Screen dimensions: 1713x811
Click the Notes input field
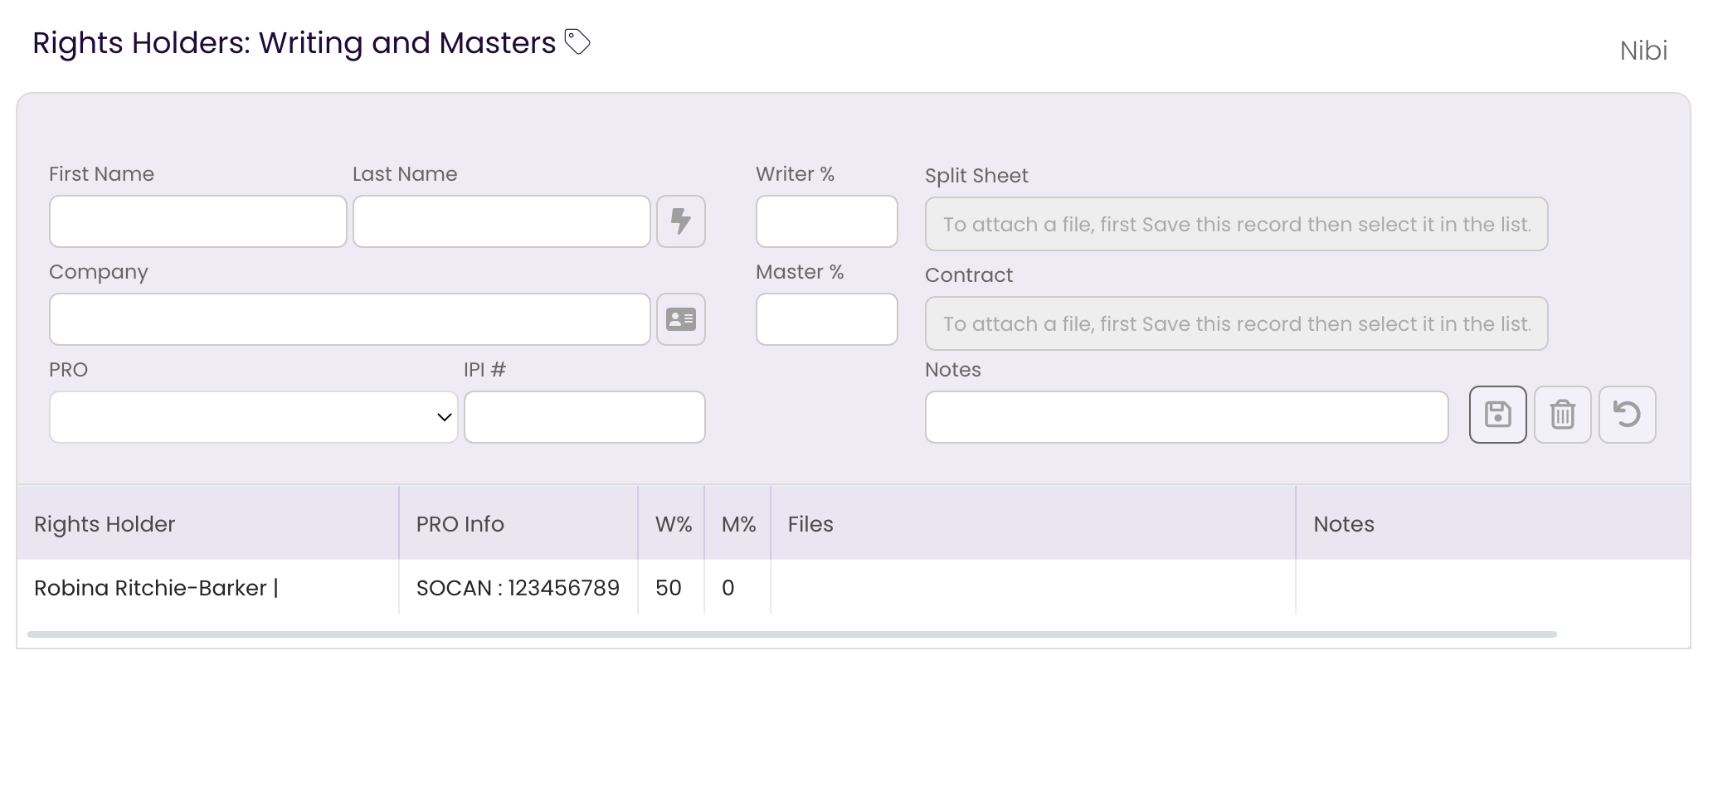click(1187, 417)
